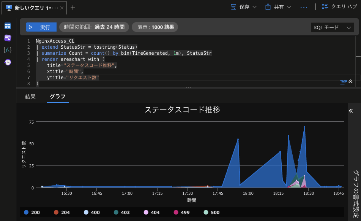Select the グラフ tab
Image resolution: width=361 pixels, height=221 pixels.
[58, 97]
